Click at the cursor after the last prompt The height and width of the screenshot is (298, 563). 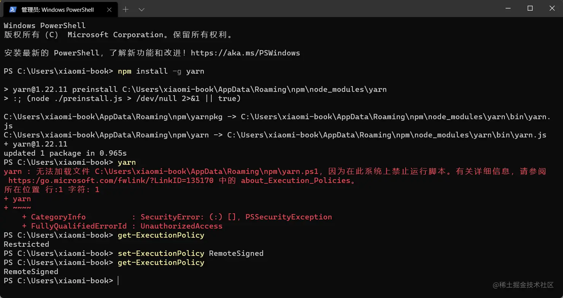click(118, 281)
